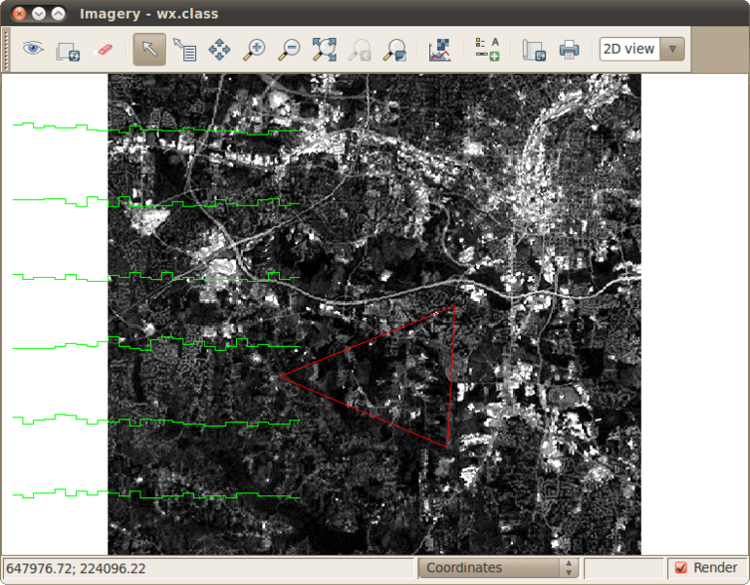Click the Re-render map icon
Image resolution: width=750 pixels, height=585 pixels.
coord(67,50)
